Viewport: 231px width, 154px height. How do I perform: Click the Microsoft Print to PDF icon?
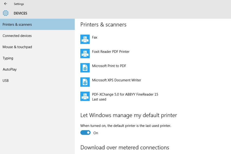85,68
